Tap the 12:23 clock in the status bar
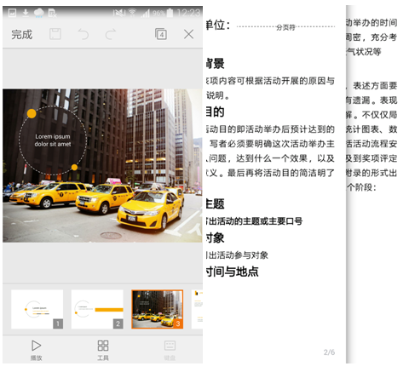The height and width of the screenshot is (372, 409). click(188, 13)
